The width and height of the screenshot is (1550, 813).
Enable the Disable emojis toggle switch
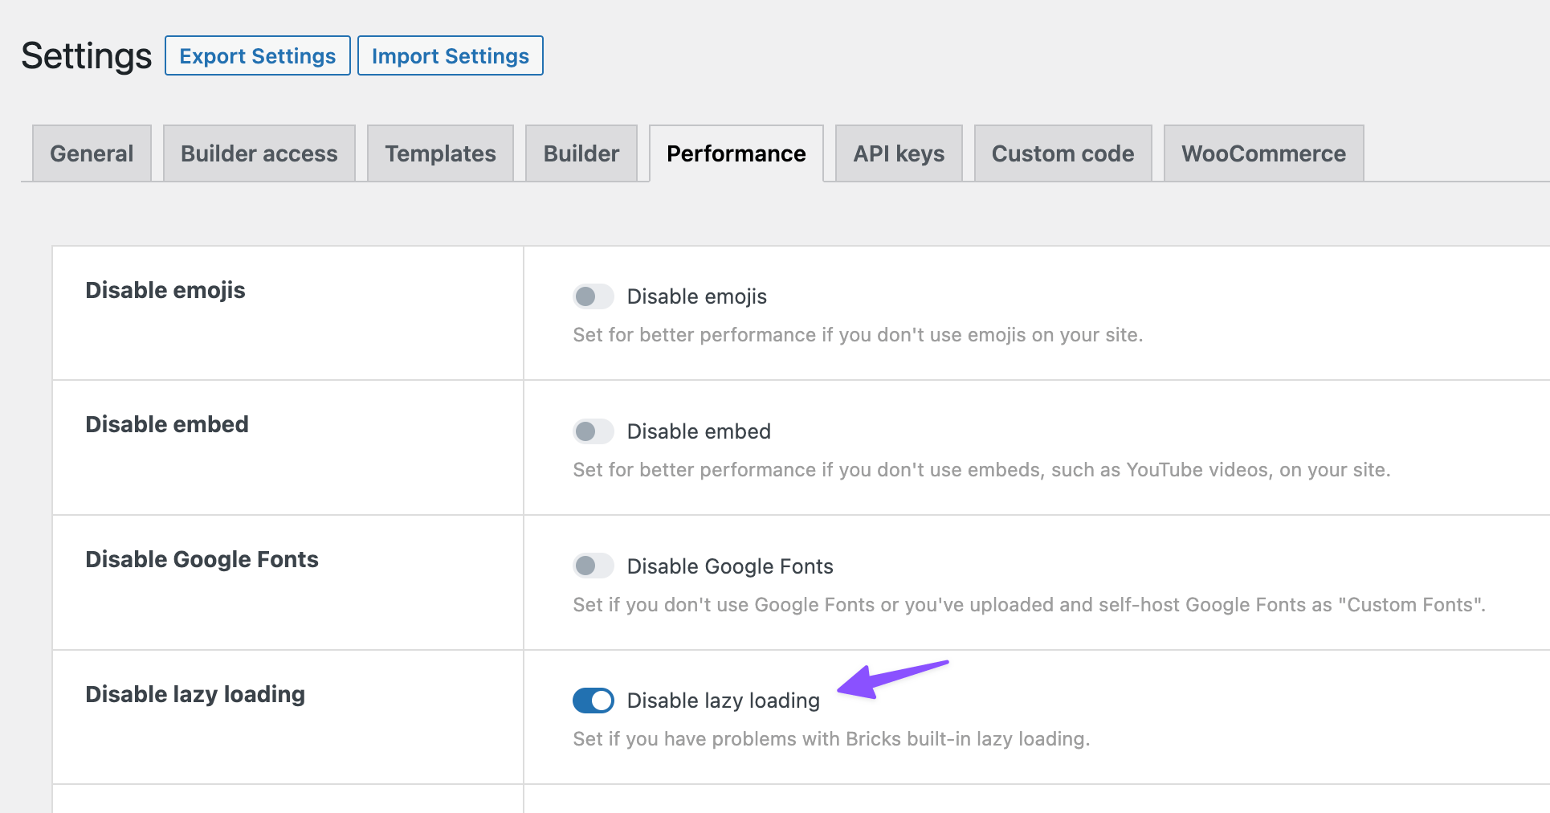pyautogui.click(x=593, y=296)
